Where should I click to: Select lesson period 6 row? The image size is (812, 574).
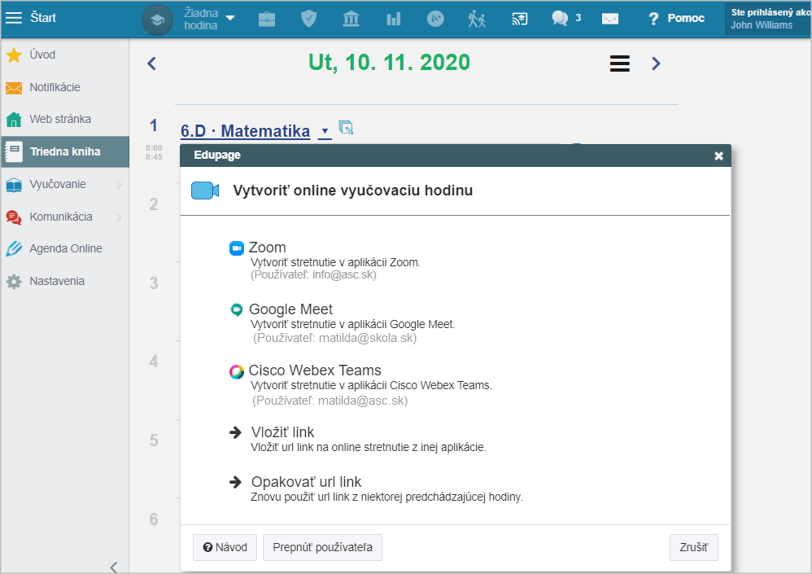(x=154, y=519)
